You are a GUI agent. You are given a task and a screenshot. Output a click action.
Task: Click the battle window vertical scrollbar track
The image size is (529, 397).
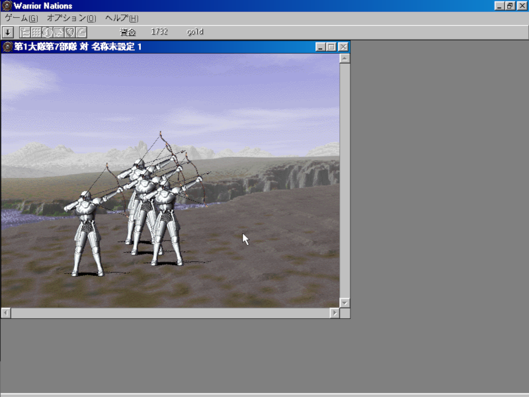(x=345, y=181)
